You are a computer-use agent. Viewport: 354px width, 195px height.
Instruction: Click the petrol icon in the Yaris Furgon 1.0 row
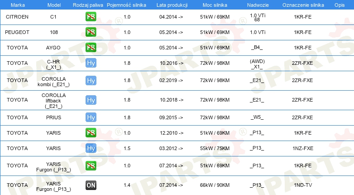[91, 166]
